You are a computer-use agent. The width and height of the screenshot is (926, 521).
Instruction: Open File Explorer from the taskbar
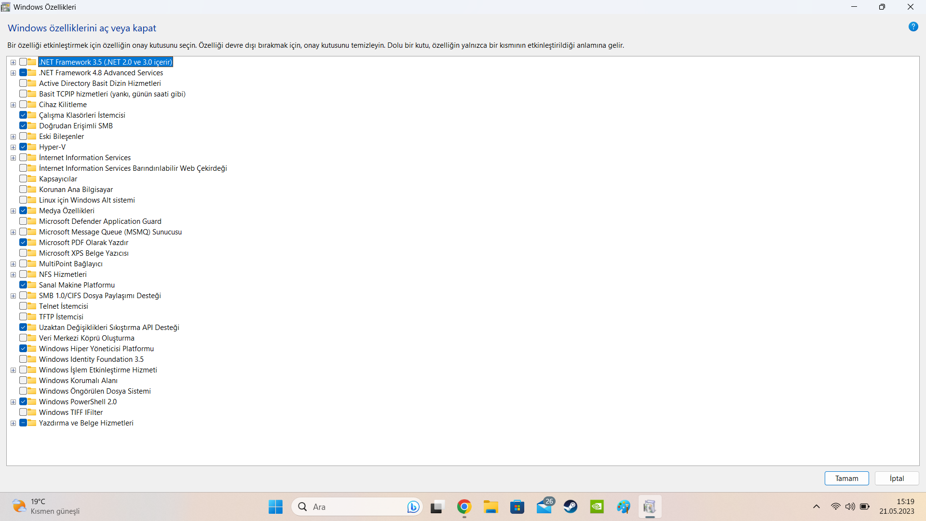[491, 507]
